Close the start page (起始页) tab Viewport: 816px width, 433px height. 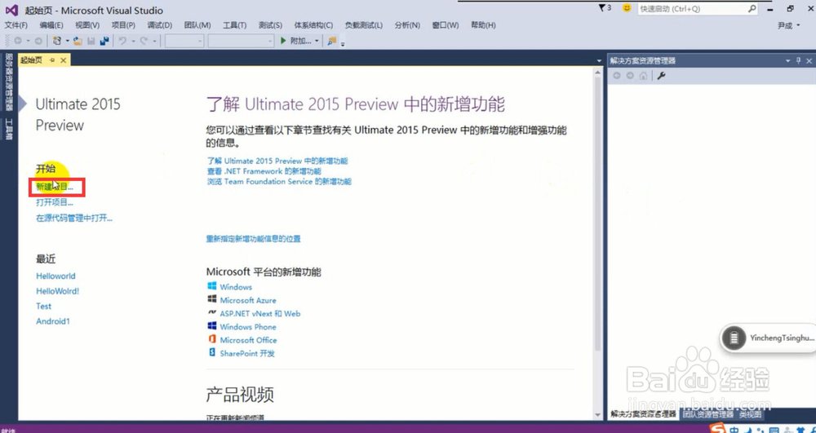[x=63, y=60]
